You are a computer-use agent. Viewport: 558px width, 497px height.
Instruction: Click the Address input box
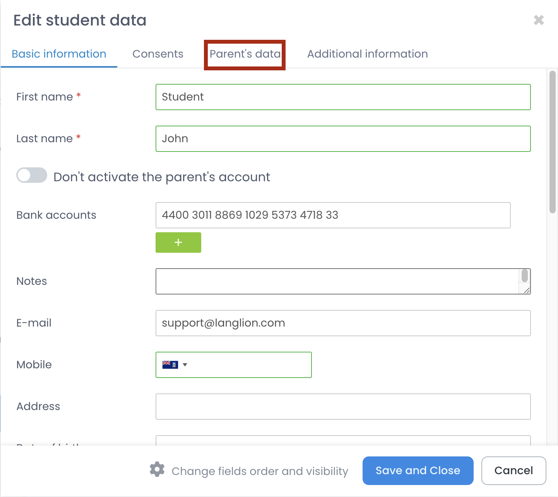click(343, 407)
